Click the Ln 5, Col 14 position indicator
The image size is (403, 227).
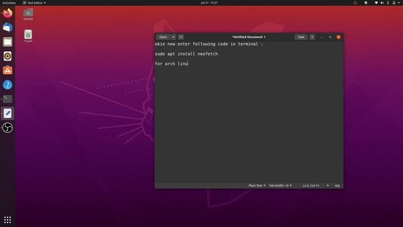[x=310, y=185]
